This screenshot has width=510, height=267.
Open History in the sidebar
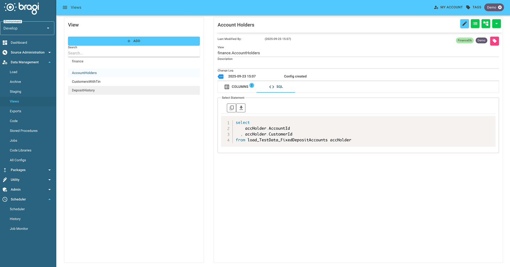pyautogui.click(x=15, y=219)
